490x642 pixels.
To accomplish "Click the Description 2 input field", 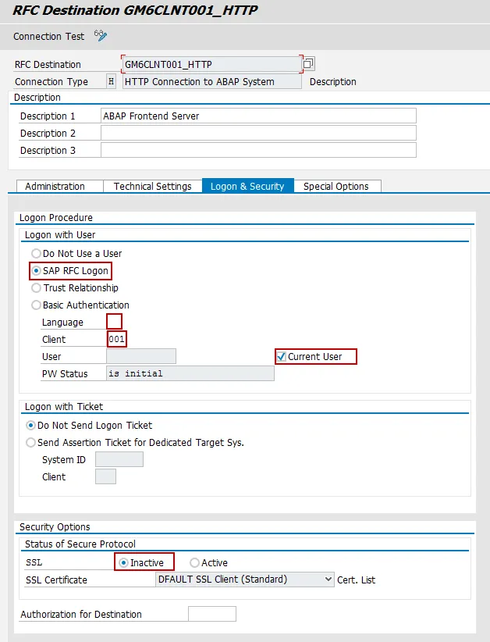I will [x=258, y=134].
